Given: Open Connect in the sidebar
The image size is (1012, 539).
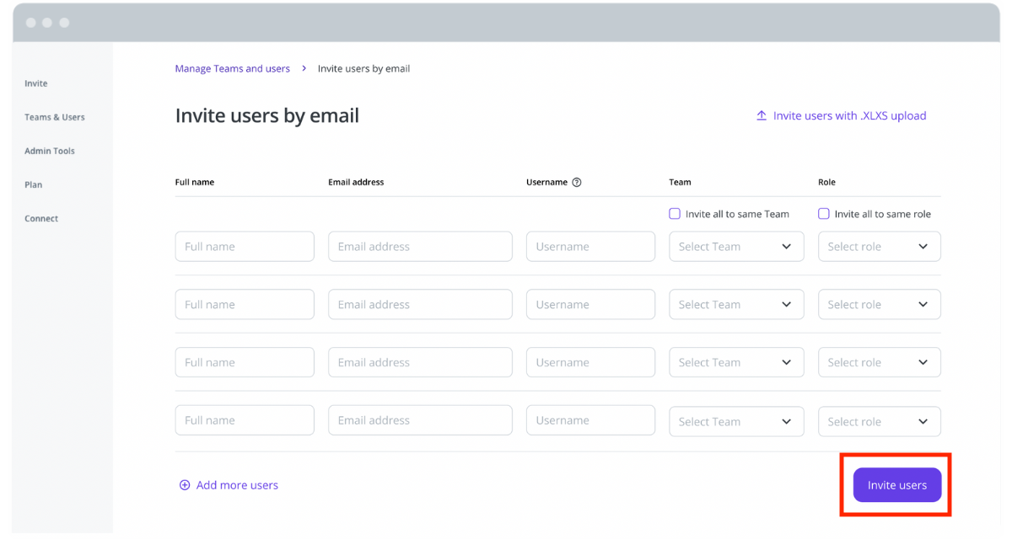Looking at the screenshot, I should pyautogui.click(x=41, y=218).
